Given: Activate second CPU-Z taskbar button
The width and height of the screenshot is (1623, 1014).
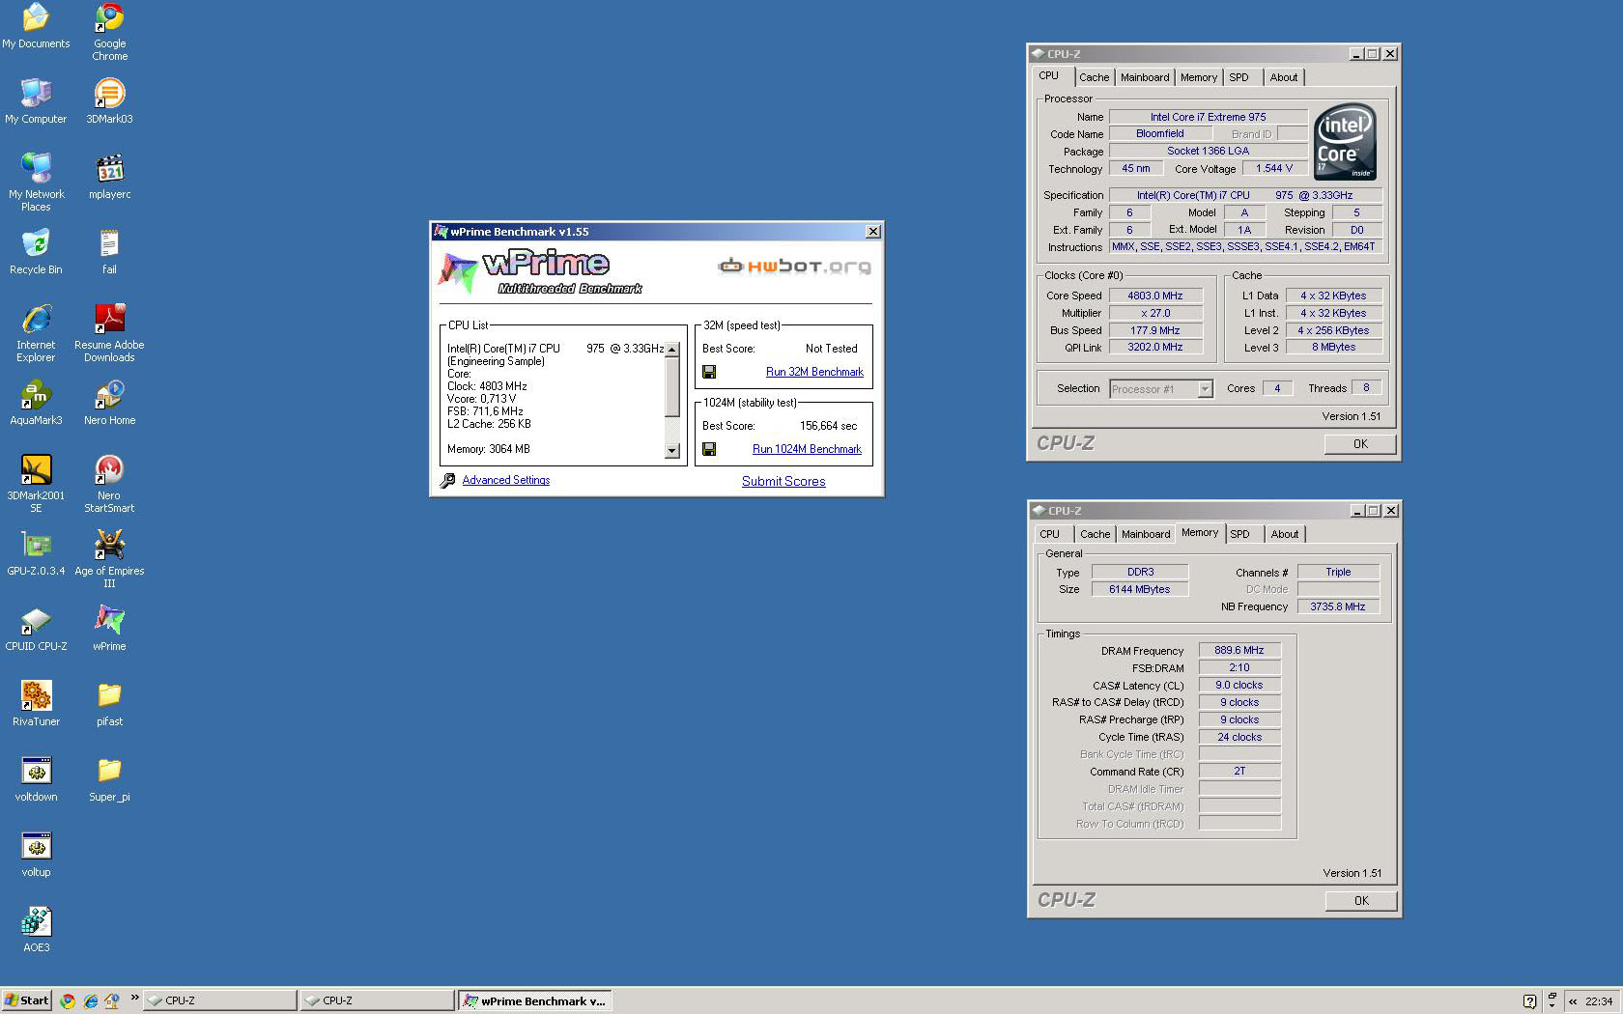Looking at the screenshot, I should coord(377,1000).
